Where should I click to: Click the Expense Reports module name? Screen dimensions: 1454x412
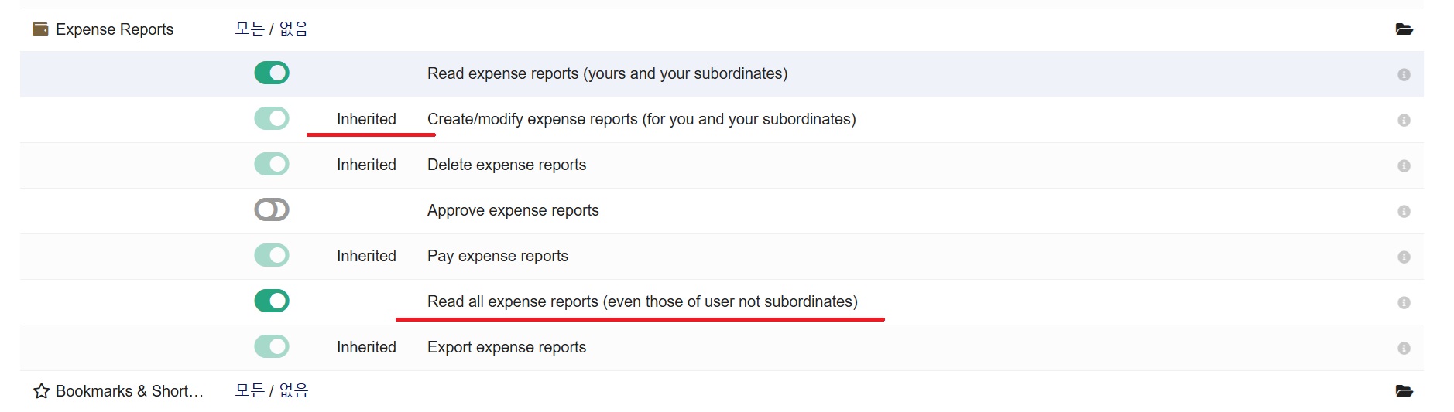pos(115,29)
